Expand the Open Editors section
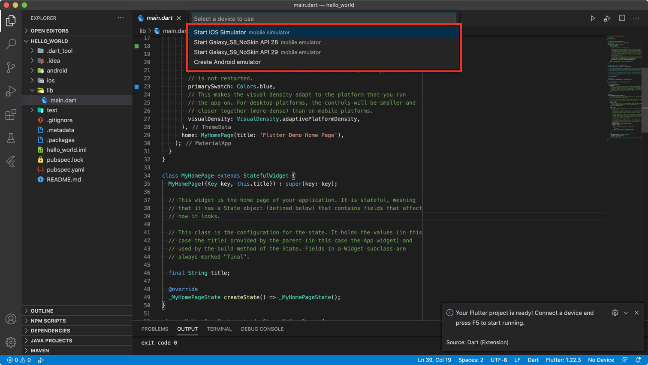648x365 pixels. click(x=77, y=31)
